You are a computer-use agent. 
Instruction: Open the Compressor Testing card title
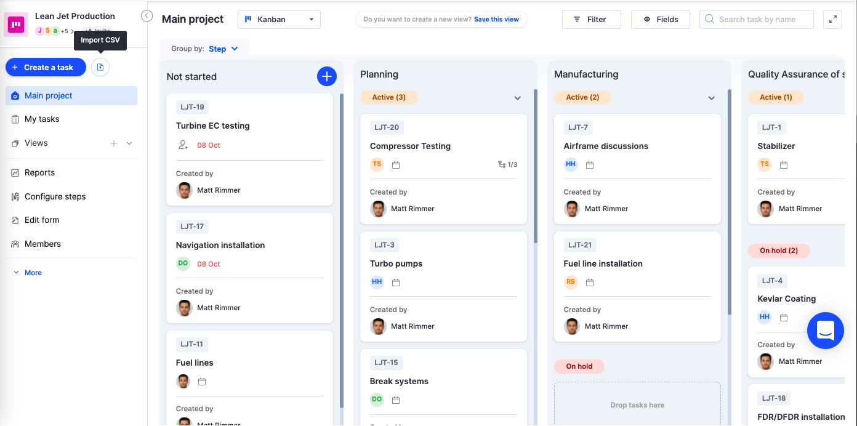[410, 146]
